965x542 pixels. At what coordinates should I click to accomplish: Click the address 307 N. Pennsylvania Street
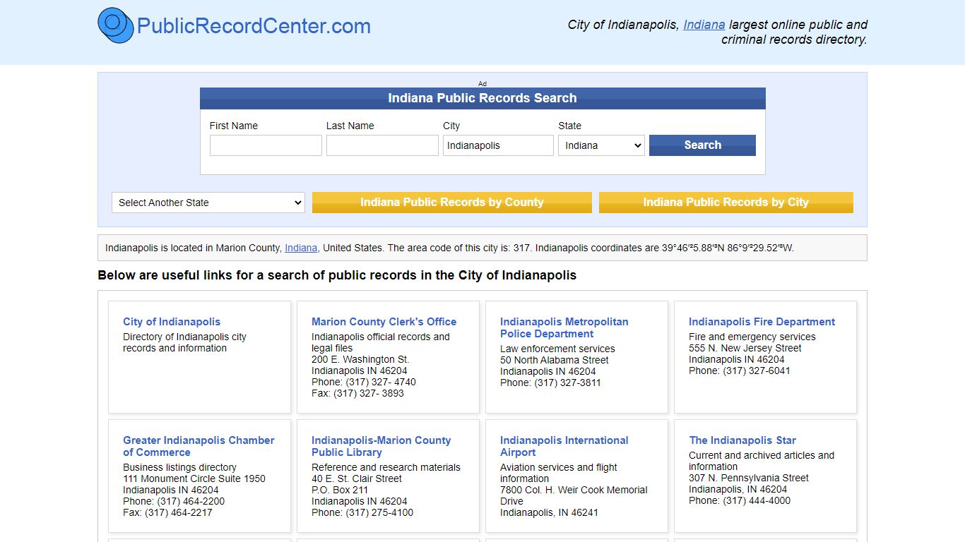click(x=749, y=478)
